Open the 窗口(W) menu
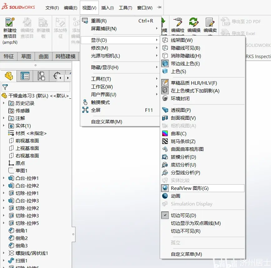The width and height of the screenshot is (271, 268). 145,8
